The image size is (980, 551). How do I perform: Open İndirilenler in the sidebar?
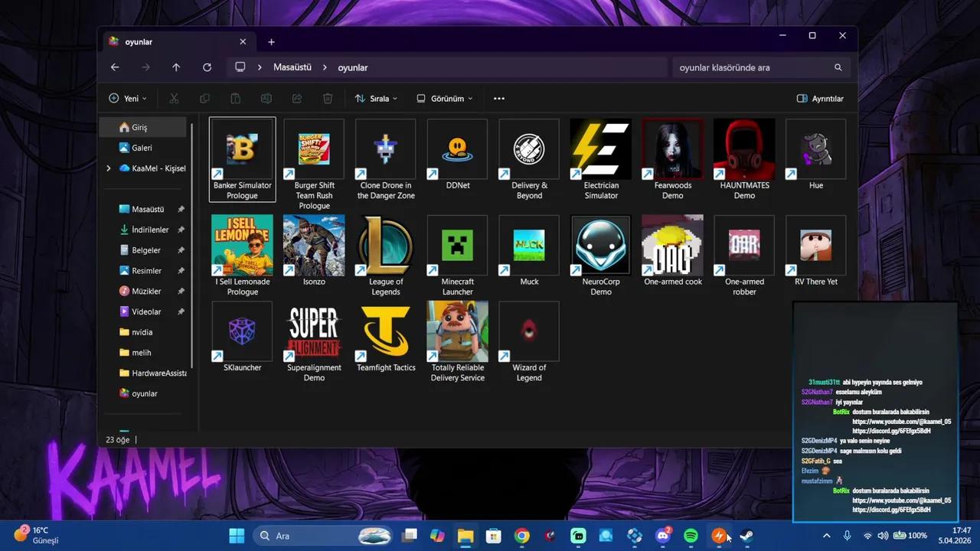pos(150,230)
